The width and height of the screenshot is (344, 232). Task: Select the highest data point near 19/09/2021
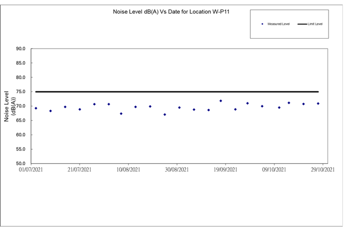pos(221,101)
